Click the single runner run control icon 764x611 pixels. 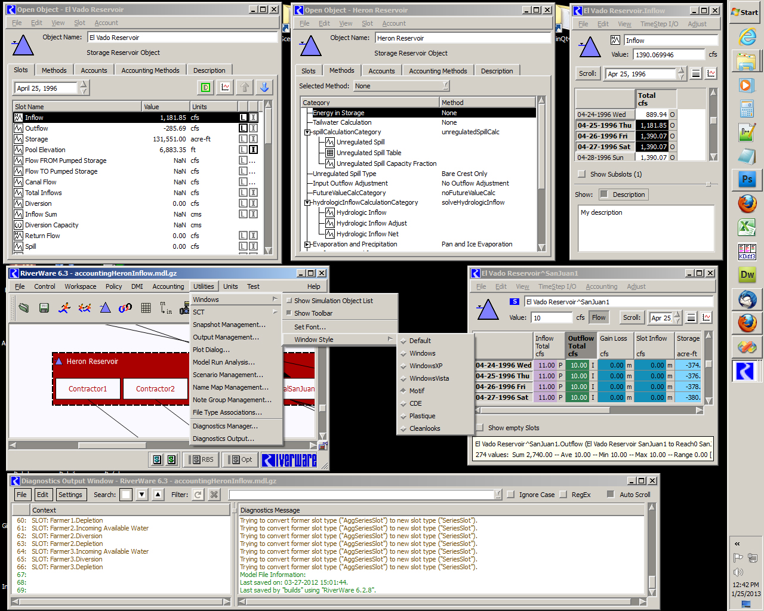pos(64,308)
